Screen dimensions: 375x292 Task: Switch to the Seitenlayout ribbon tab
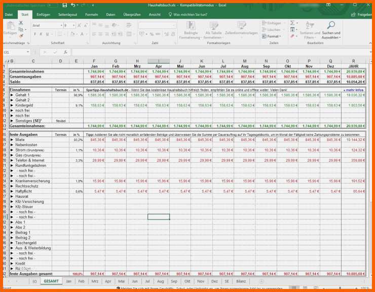click(68, 15)
